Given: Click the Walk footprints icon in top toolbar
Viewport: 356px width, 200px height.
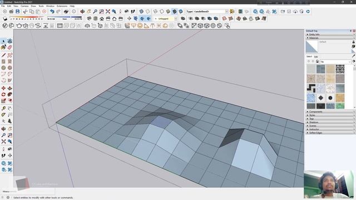Looking at the screenshot, I should (133, 11).
